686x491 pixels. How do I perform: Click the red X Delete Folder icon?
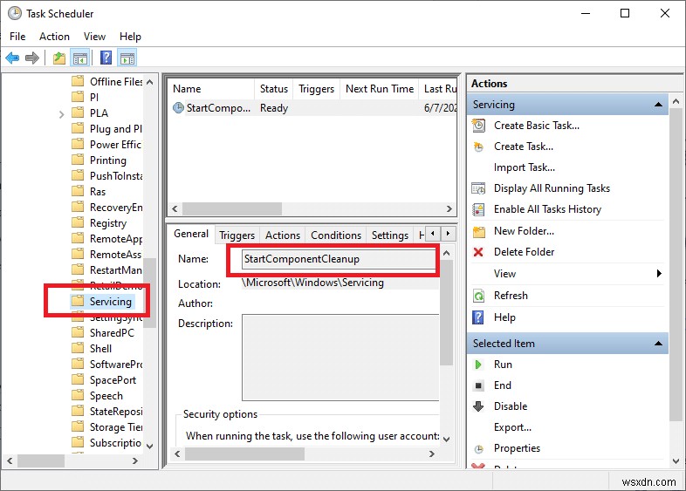coord(478,252)
